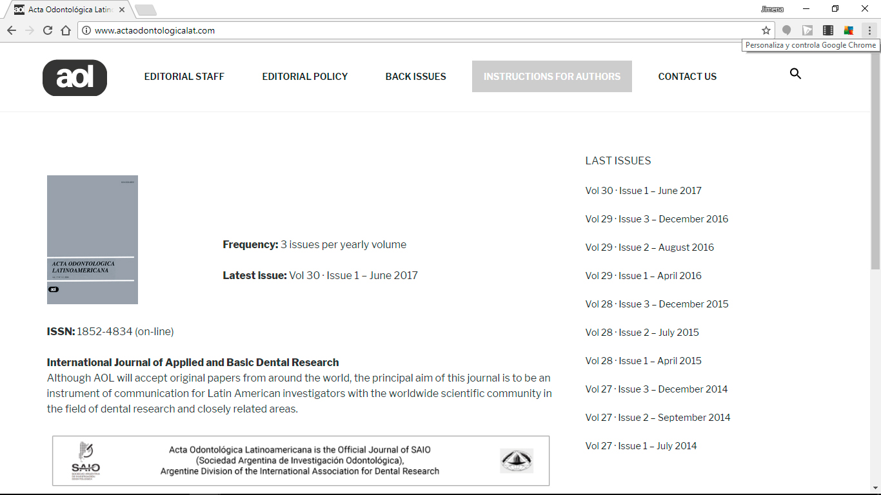
Task: Click the Jimena profile button
Action: pyautogui.click(x=772, y=9)
